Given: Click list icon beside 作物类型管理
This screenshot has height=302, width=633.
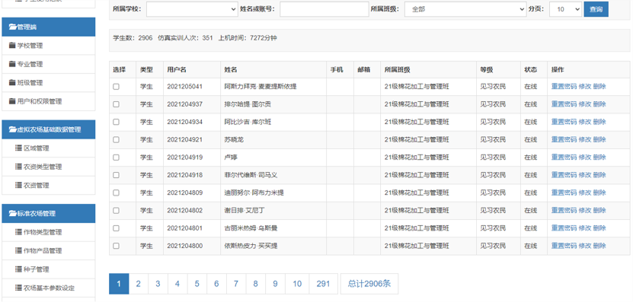Looking at the screenshot, I should [18, 232].
